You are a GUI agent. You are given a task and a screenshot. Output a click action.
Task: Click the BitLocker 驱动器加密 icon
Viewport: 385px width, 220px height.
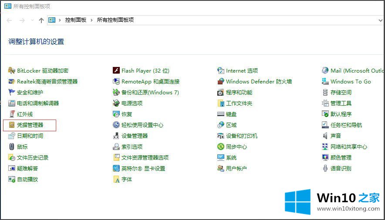tap(11, 70)
